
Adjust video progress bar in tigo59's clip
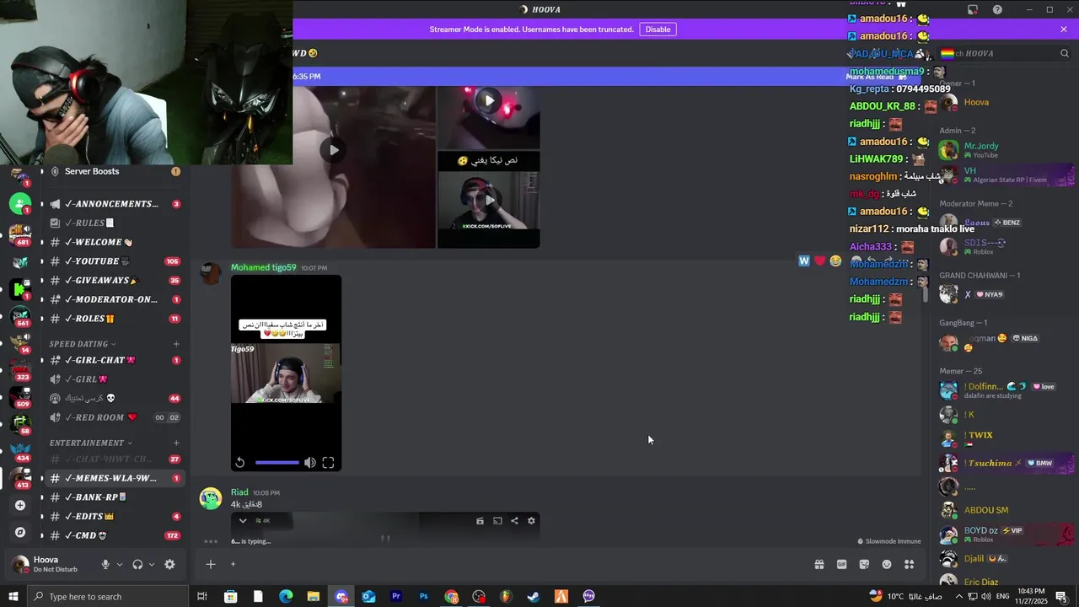tap(276, 462)
